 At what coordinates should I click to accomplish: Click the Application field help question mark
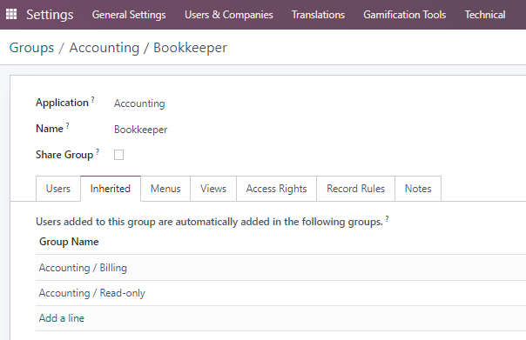[x=93, y=99]
